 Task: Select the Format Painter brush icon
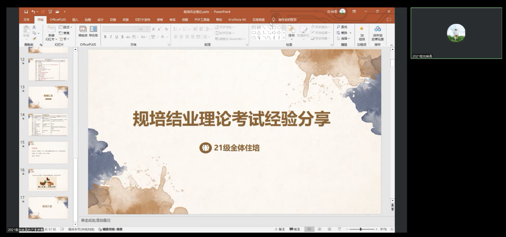pos(34,39)
